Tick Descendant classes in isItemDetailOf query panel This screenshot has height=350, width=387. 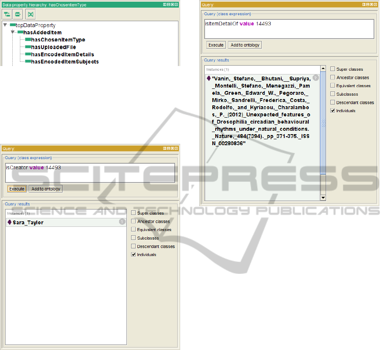point(332,102)
